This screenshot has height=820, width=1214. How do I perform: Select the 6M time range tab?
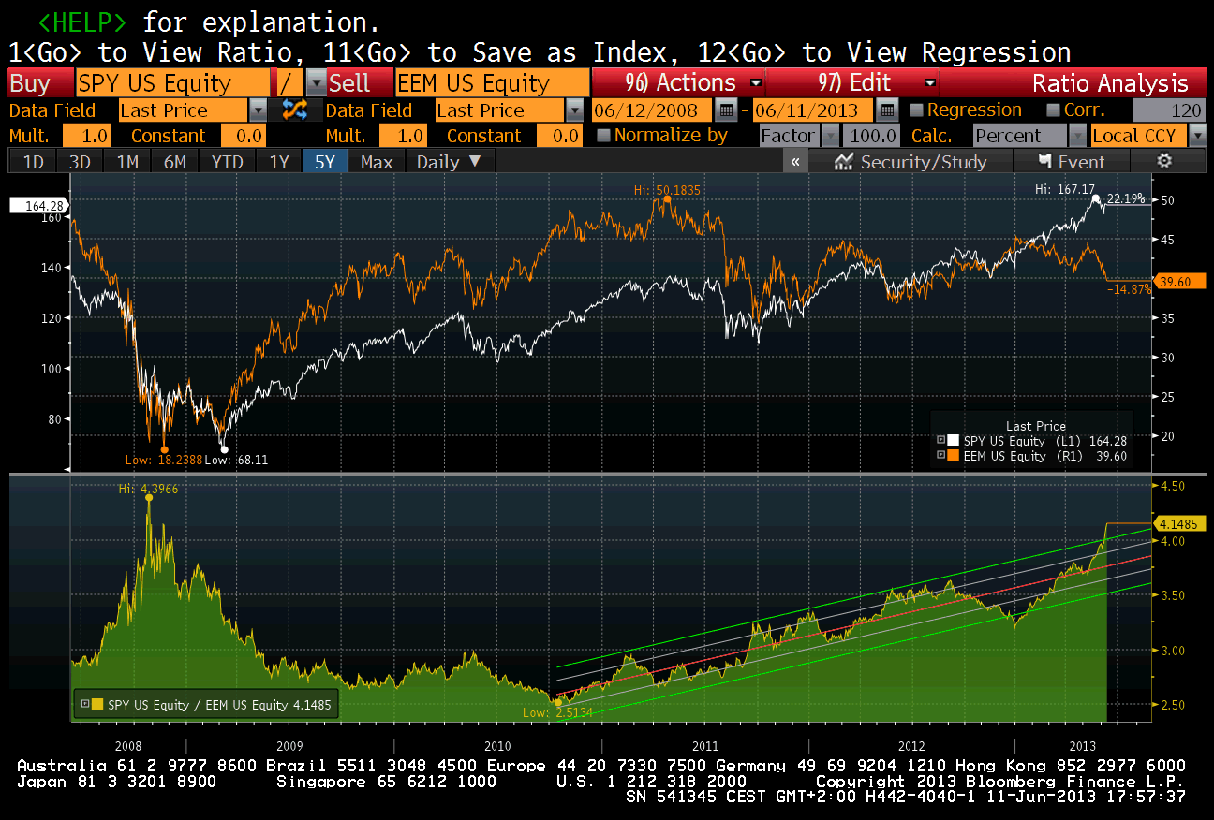coord(175,162)
